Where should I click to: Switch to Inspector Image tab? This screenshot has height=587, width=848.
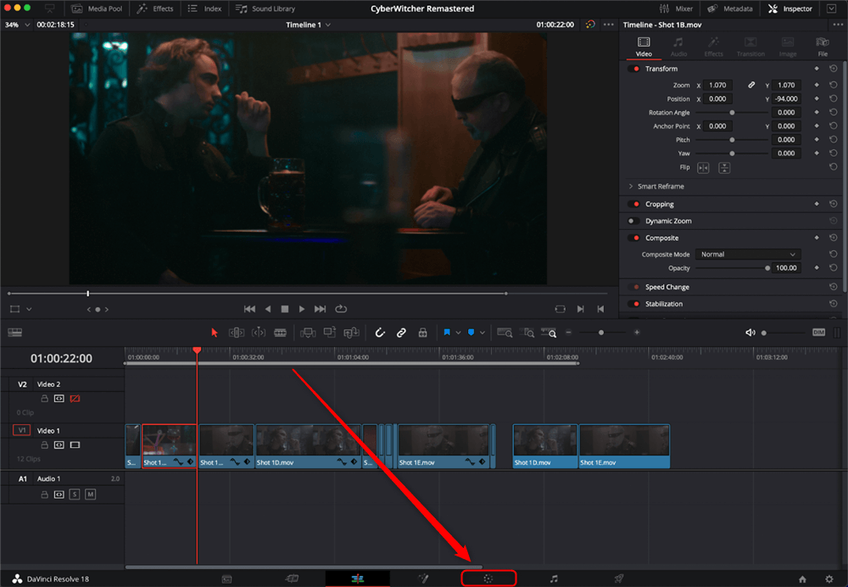coord(788,47)
